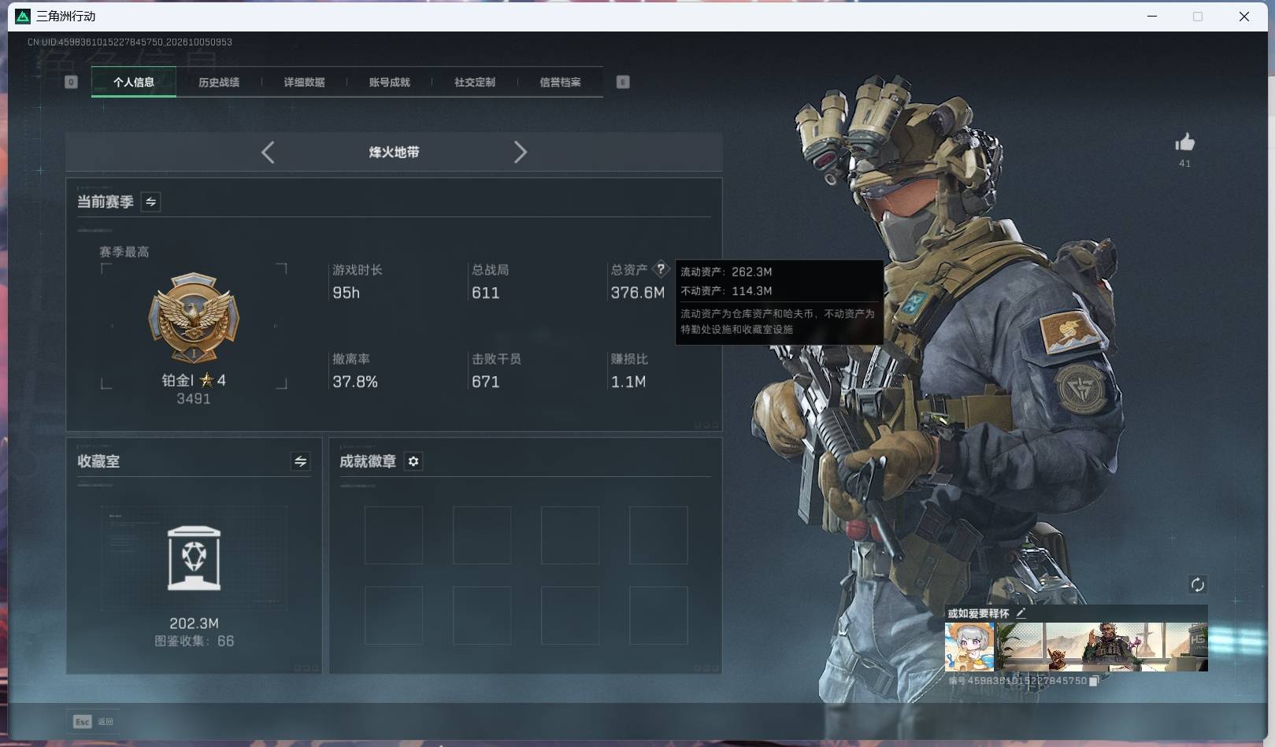
Task: Click the 总战局 value 611
Action: 485,293
